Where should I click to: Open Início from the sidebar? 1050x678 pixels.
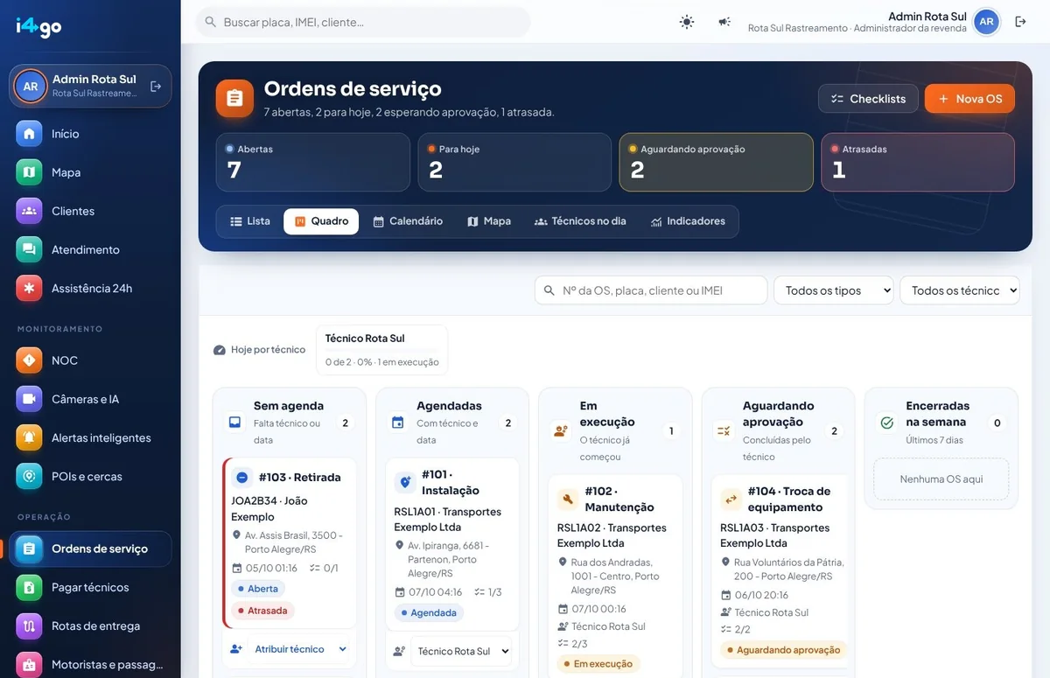click(91, 134)
